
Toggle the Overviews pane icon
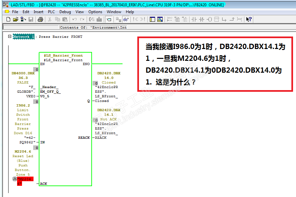152,19
